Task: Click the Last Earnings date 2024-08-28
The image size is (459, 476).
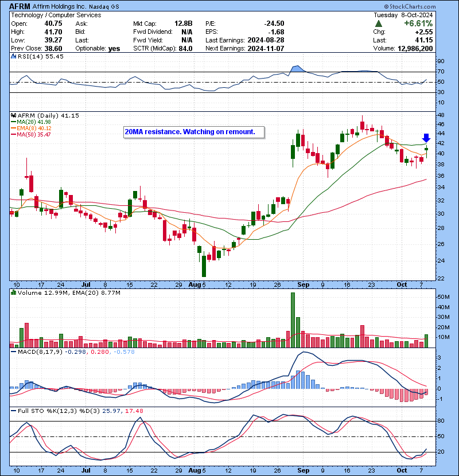Action: coord(266,40)
